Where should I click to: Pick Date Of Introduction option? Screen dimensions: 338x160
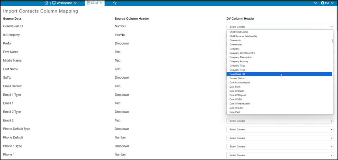[279, 104]
